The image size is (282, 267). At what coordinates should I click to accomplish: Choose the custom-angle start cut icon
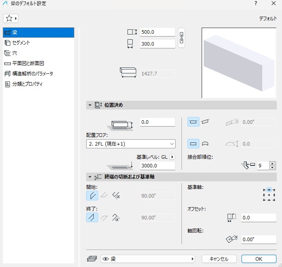pos(116,195)
